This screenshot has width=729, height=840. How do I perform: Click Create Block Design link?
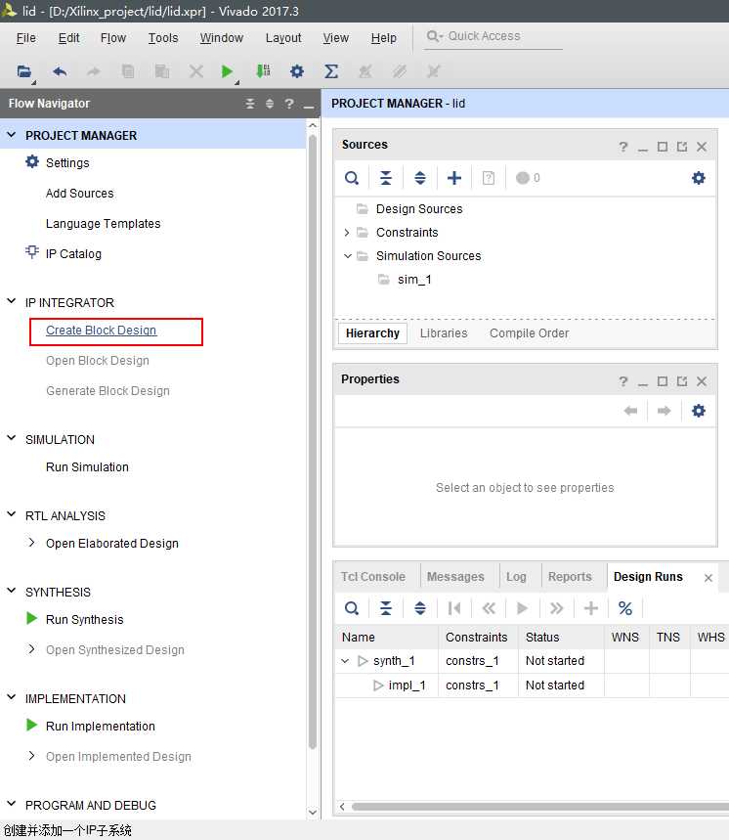[102, 331]
